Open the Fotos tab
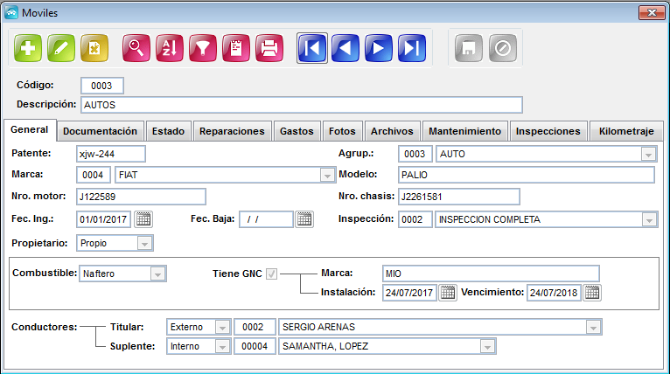Viewport: 670px width, 374px height. point(342,131)
